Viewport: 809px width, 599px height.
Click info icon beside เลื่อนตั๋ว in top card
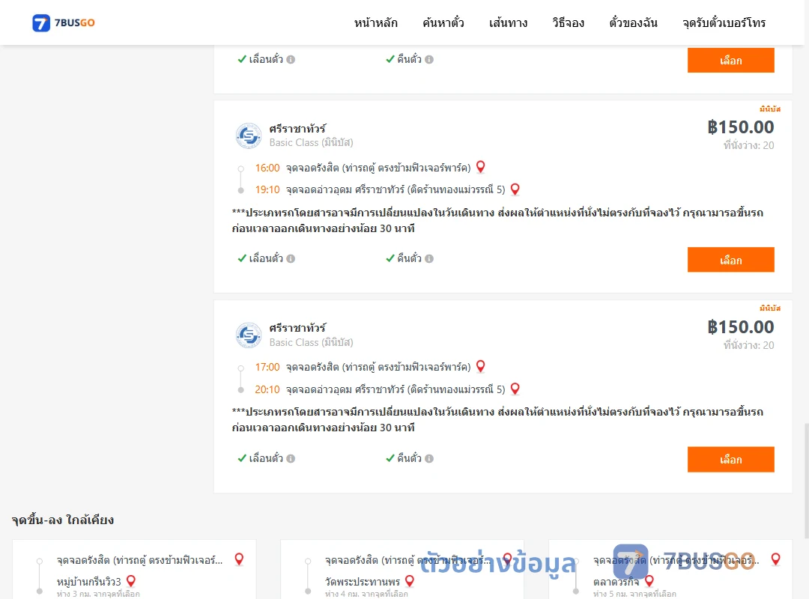pyautogui.click(x=291, y=59)
